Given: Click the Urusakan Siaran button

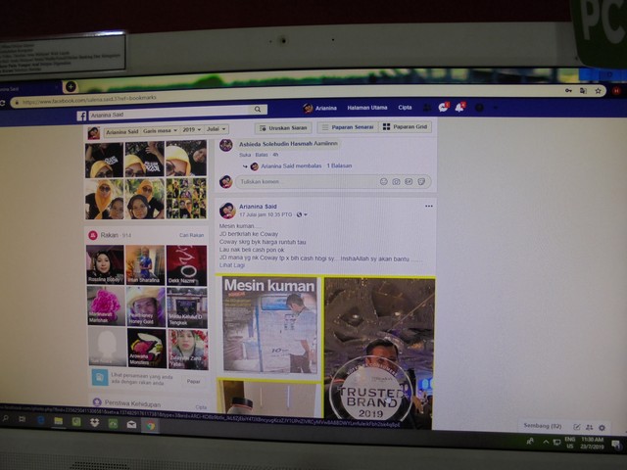Looking at the screenshot, I should [x=283, y=127].
